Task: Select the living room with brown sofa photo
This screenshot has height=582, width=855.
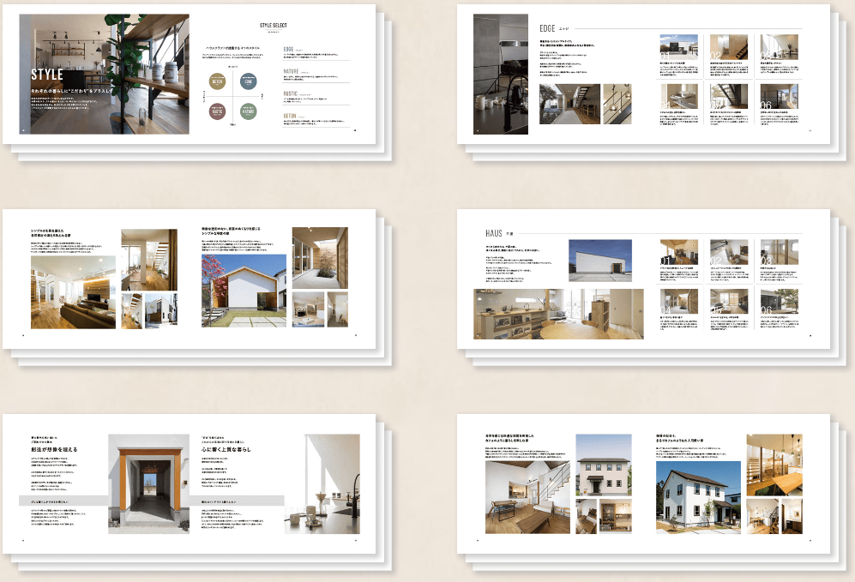Action: pos(73,295)
